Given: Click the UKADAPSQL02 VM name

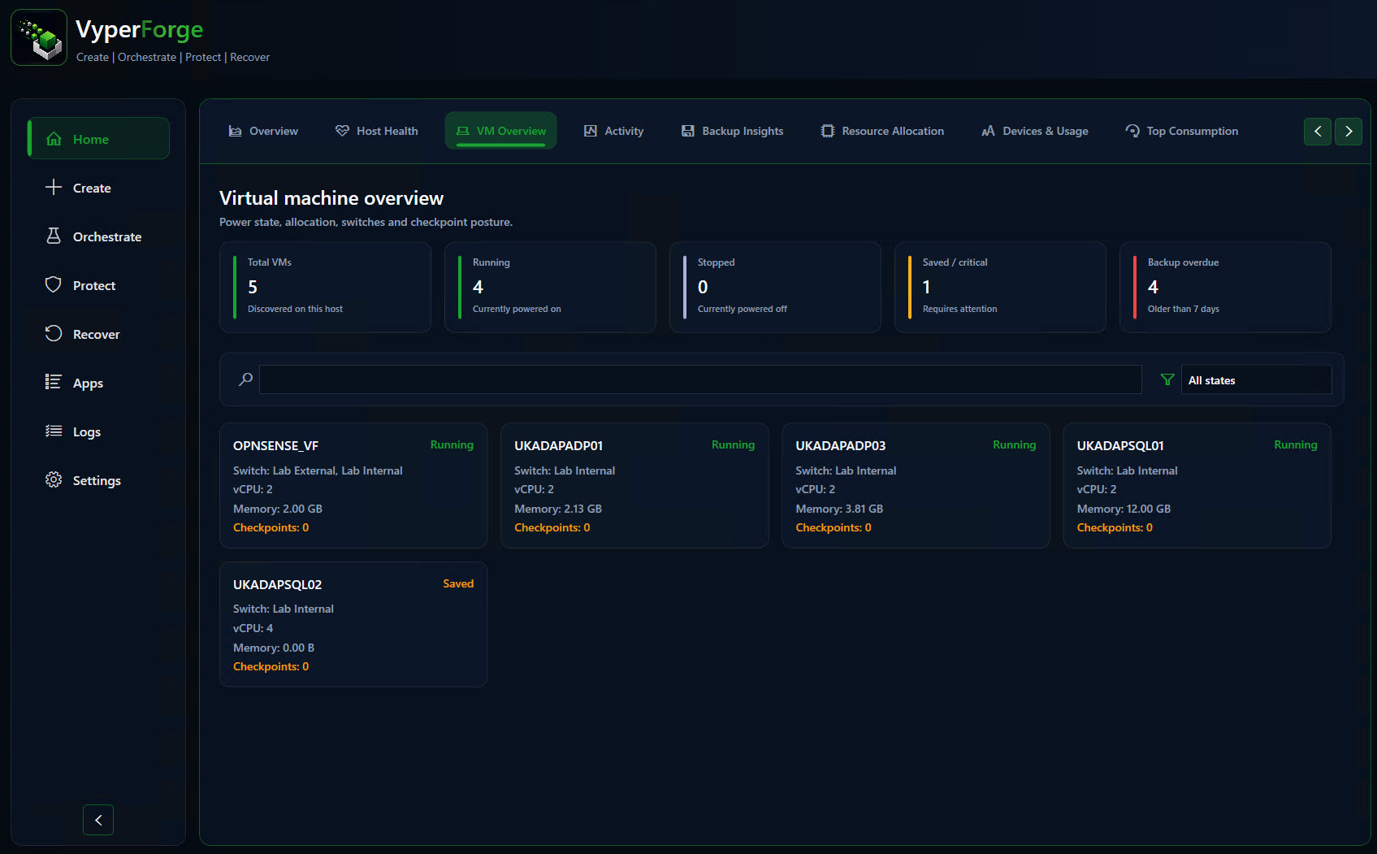Looking at the screenshot, I should [277, 584].
